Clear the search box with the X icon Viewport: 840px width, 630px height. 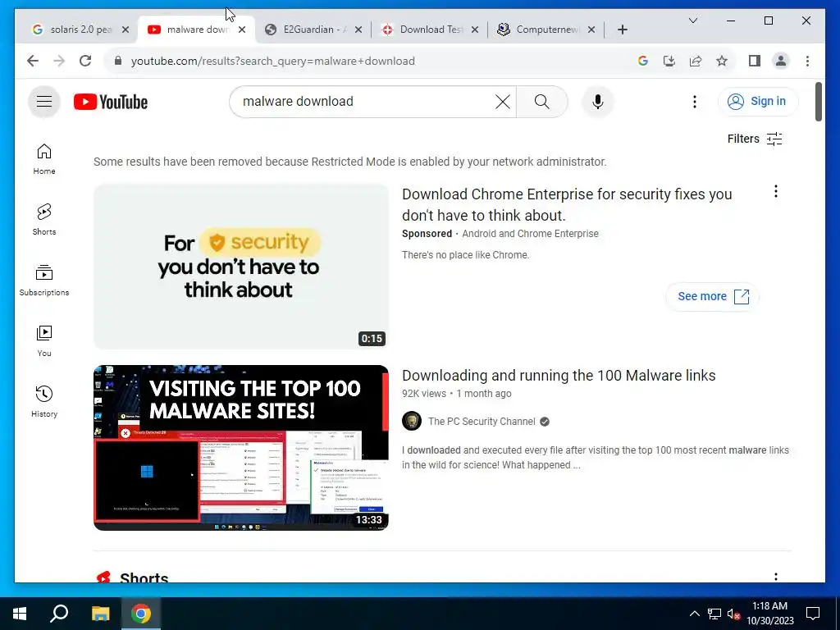(x=503, y=102)
